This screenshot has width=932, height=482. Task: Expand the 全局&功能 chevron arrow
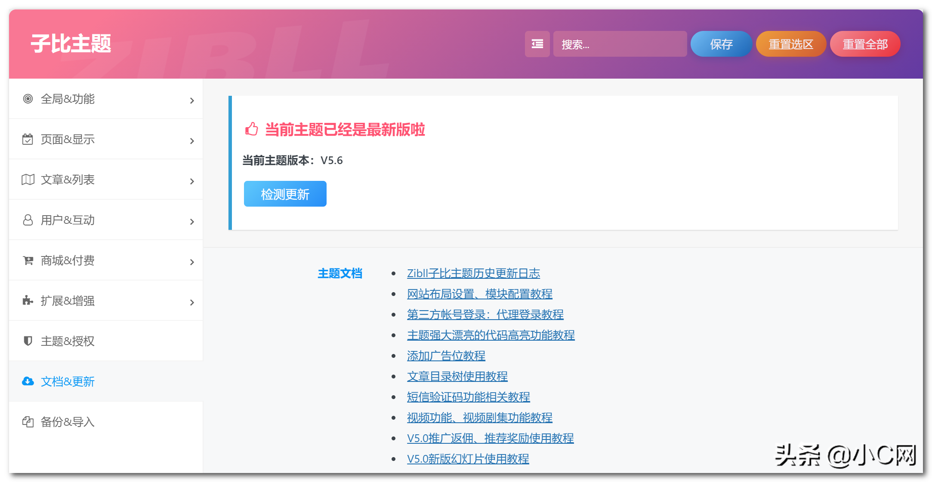(x=192, y=101)
